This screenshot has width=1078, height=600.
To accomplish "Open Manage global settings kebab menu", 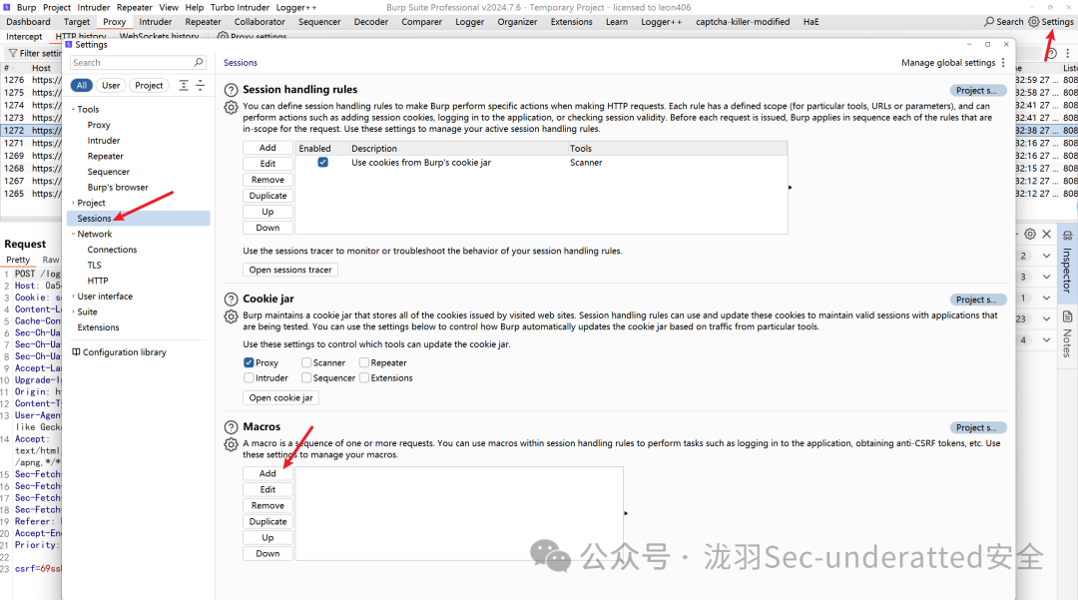I will [x=1003, y=63].
